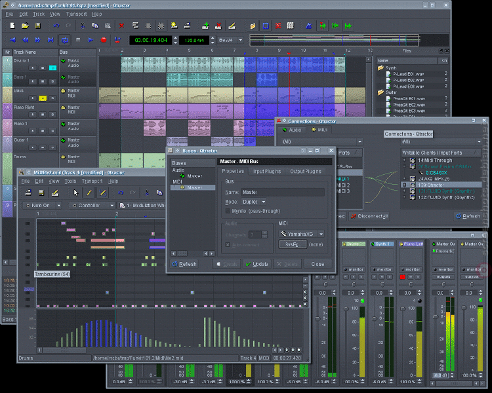
Task: Toggle the monitor button on the Drums mixer strip
Action: [x=354, y=269]
